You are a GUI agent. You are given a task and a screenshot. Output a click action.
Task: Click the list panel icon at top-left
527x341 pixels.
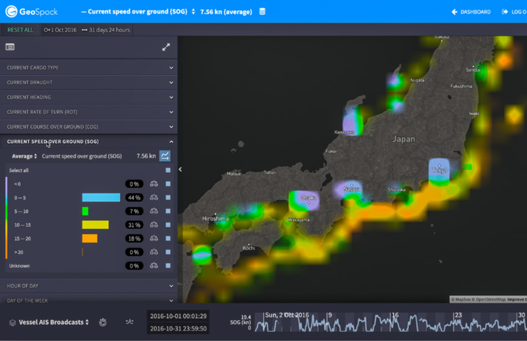coord(10,47)
